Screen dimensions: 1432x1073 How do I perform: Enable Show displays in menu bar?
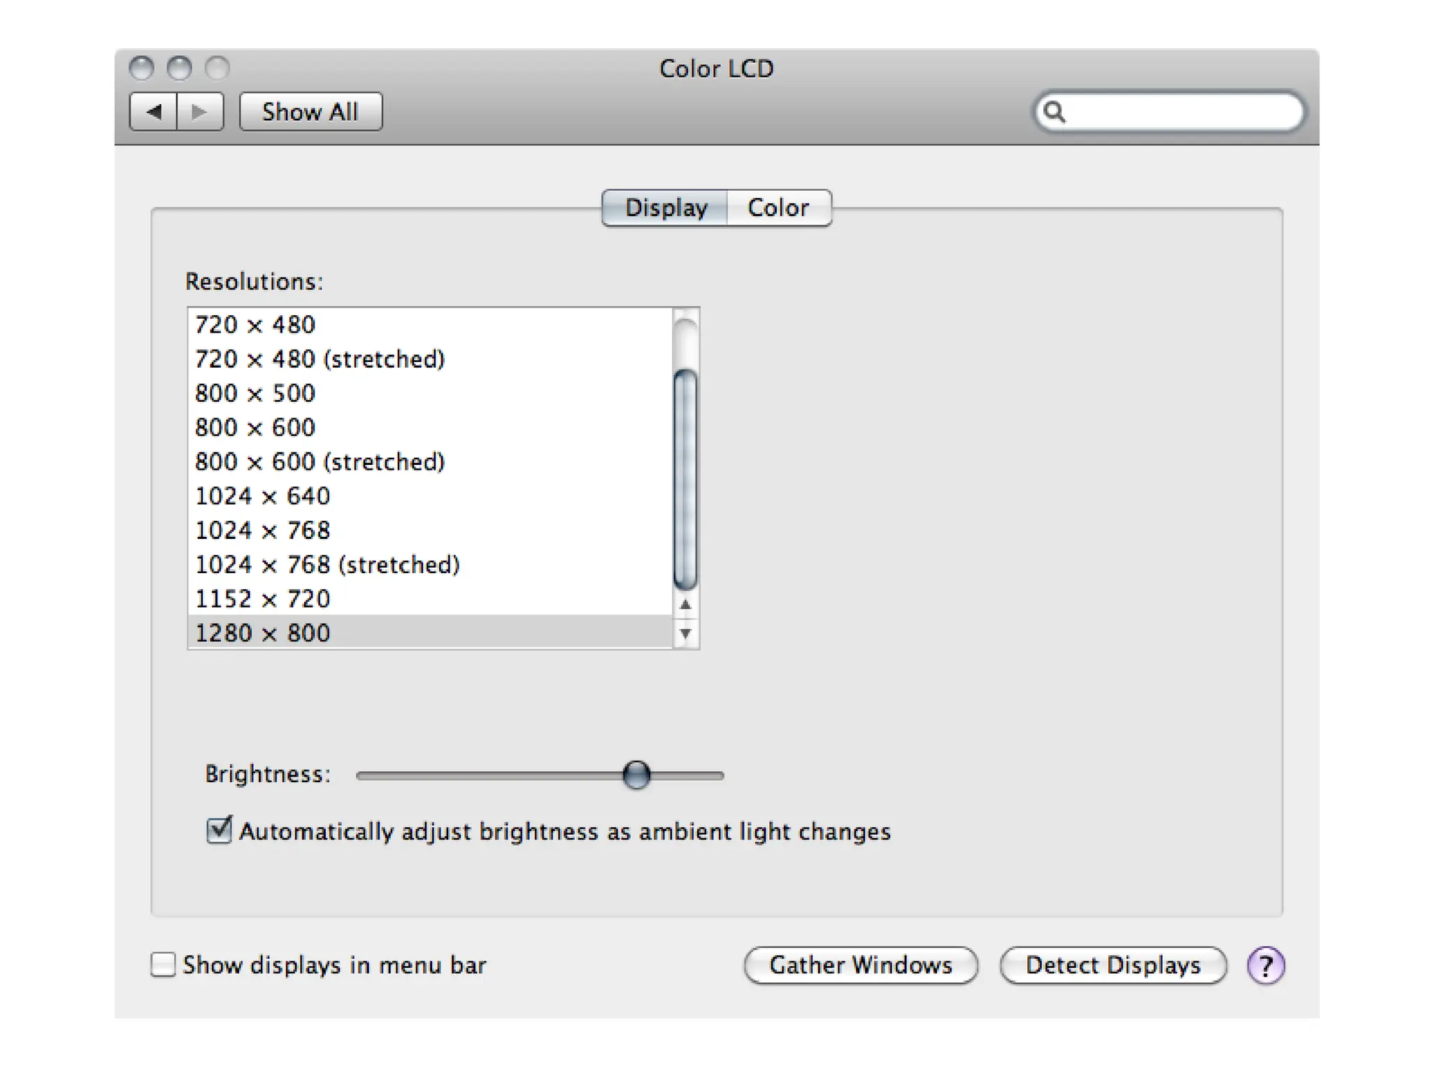coord(163,965)
